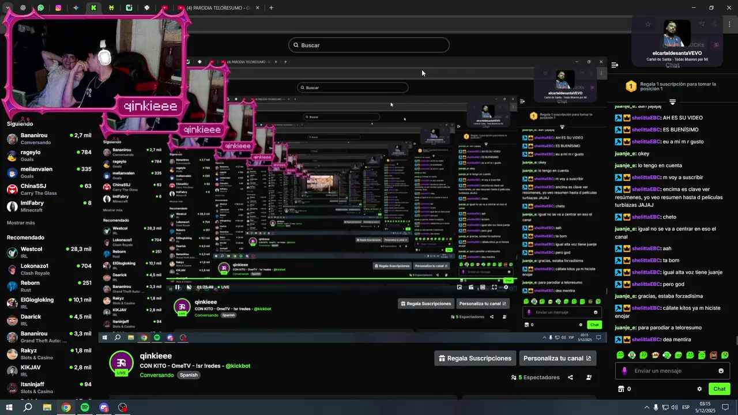The image size is (738, 415).
Task: Open a new browser tab with plus button
Action: coord(271,8)
